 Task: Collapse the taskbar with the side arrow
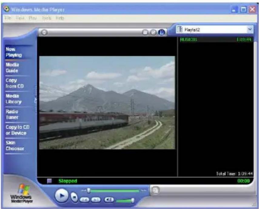[x=35, y=99]
